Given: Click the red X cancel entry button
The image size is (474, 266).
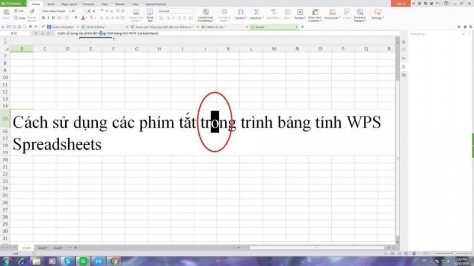Looking at the screenshot, I should 36,33.
